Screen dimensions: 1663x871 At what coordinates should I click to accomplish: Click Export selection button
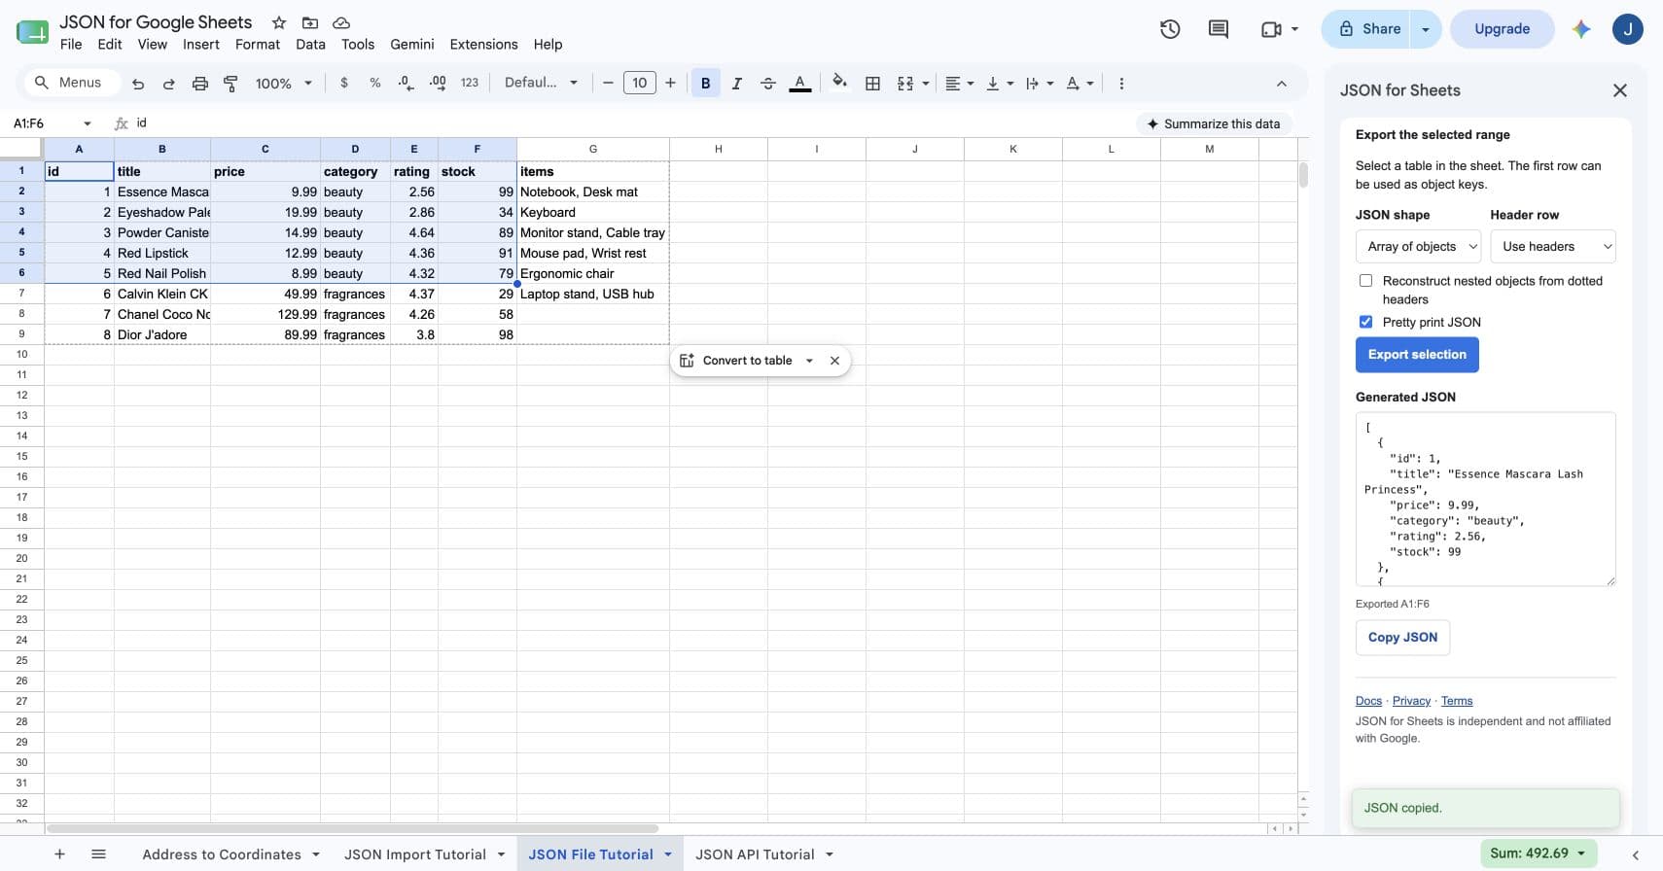(x=1417, y=355)
